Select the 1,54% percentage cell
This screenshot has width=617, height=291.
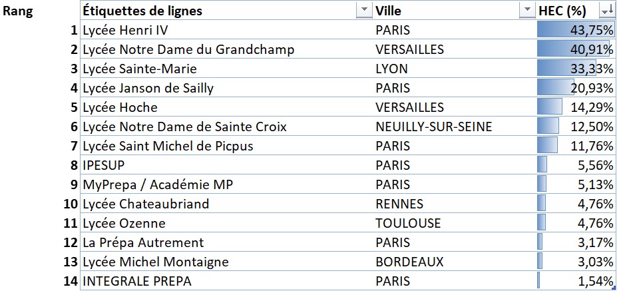tap(576, 281)
